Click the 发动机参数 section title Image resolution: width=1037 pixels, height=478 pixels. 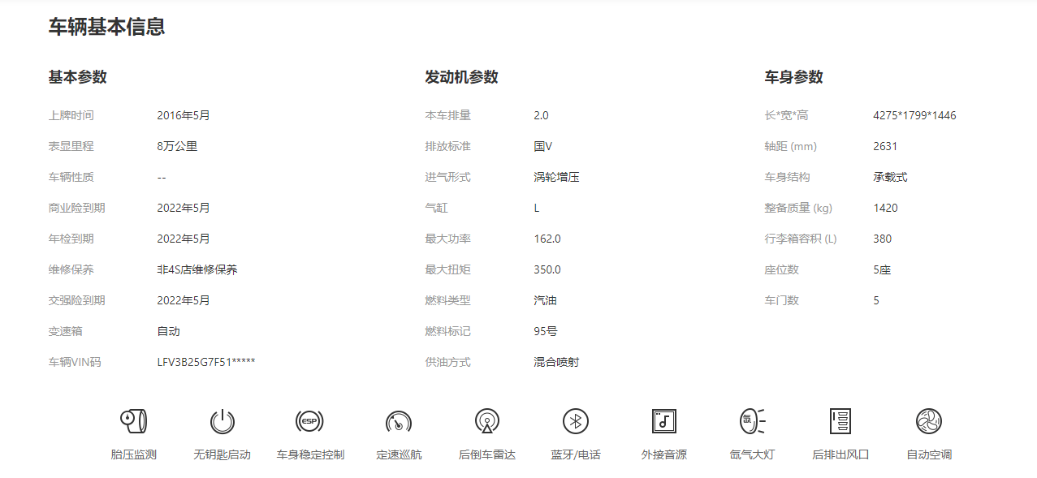(x=461, y=77)
